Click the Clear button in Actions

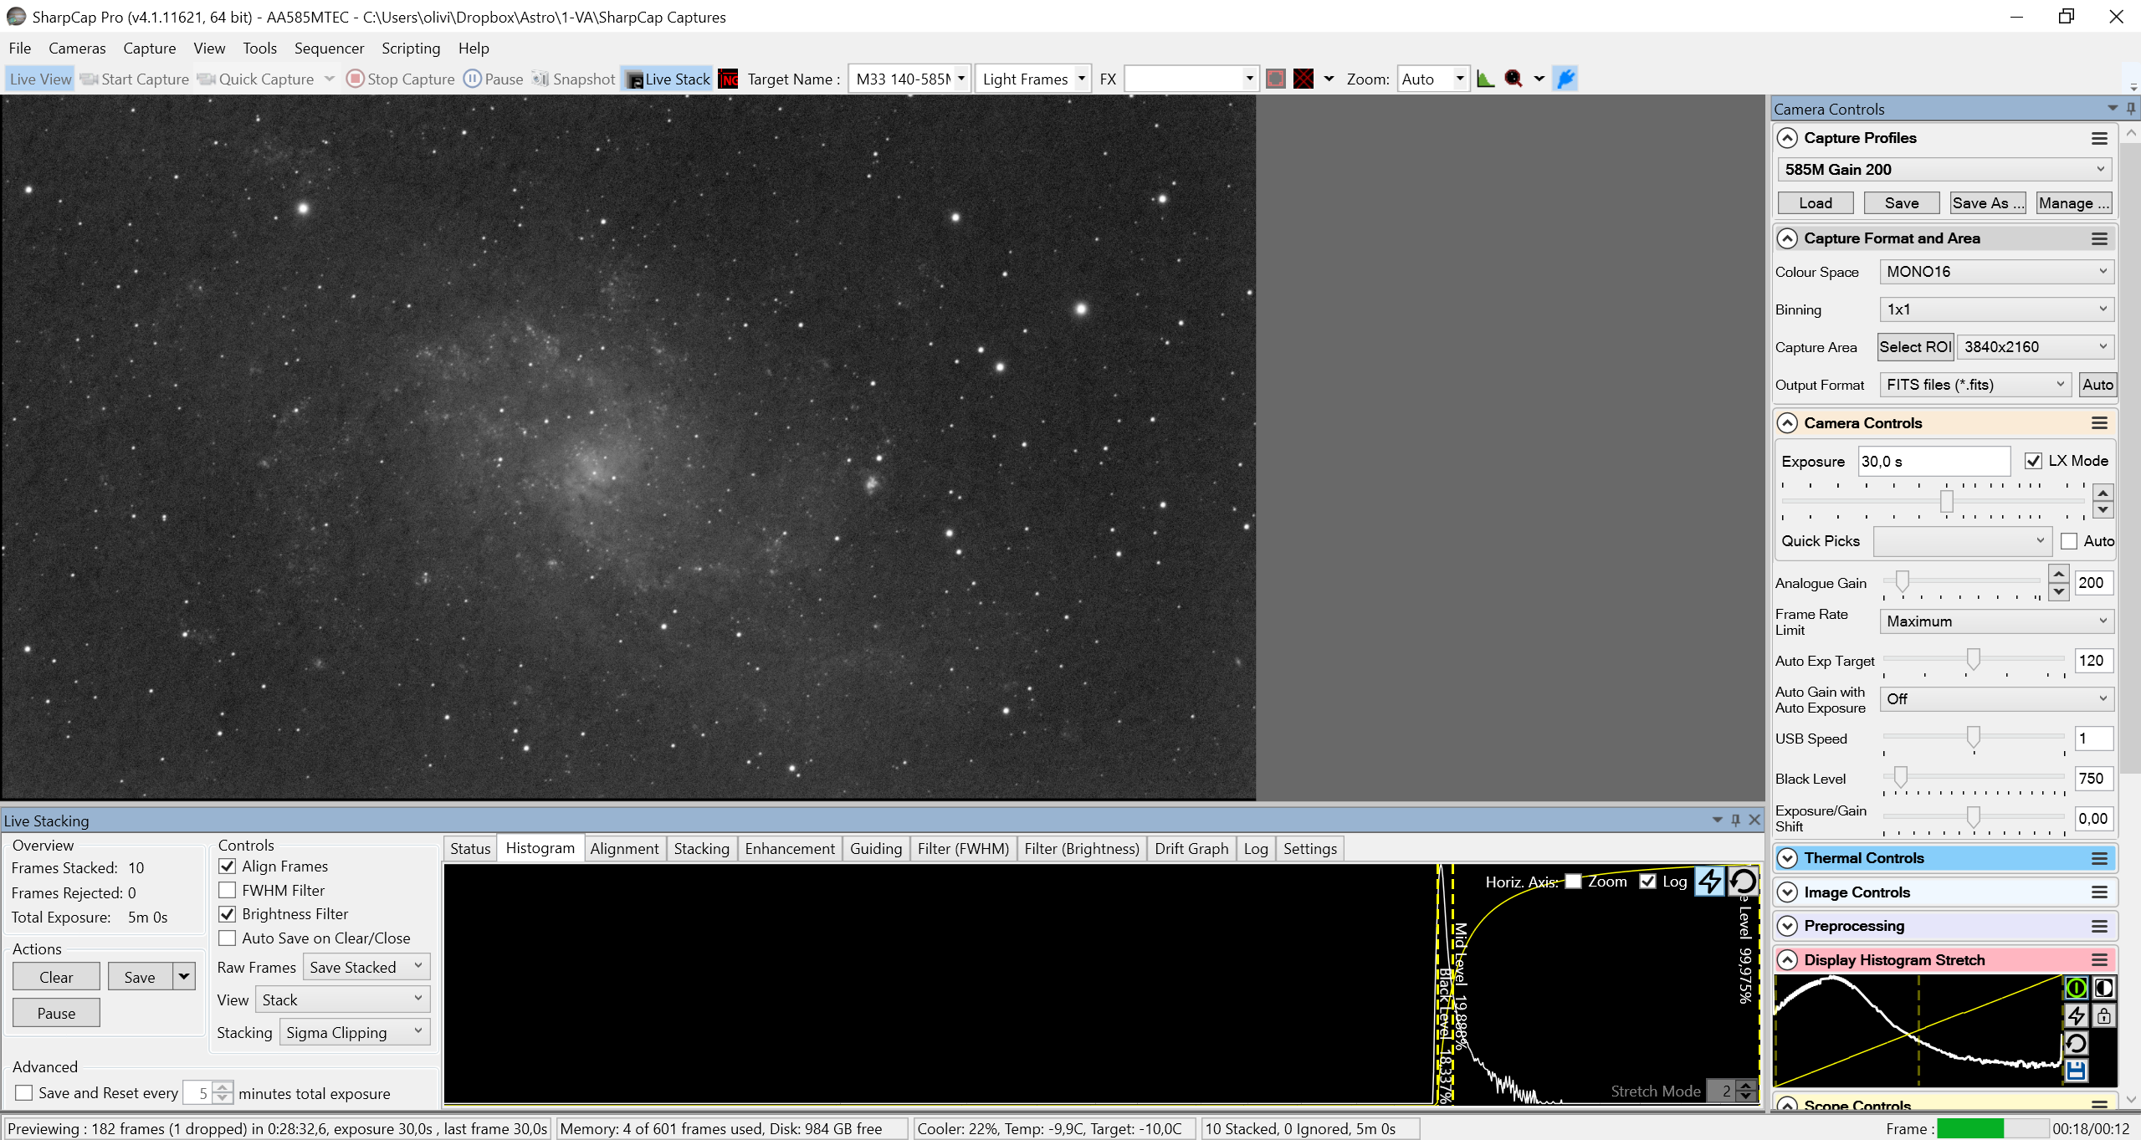[x=56, y=977]
